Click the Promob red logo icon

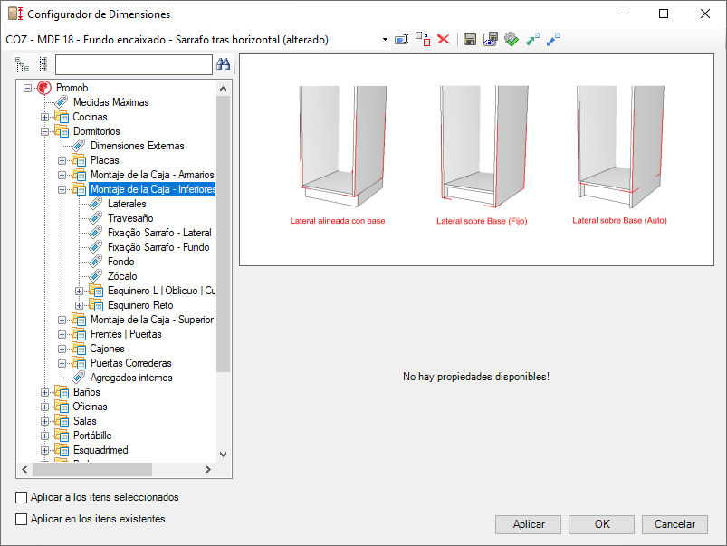44,88
